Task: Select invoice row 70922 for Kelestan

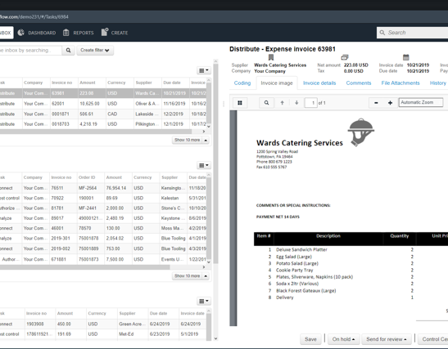Action: click(103, 198)
